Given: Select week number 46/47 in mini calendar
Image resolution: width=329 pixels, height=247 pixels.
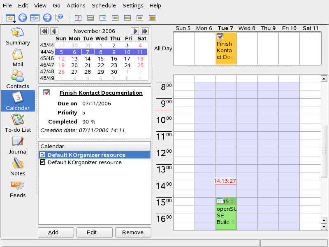Looking at the screenshot, I should pyautogui.click(x=47, y=65).
